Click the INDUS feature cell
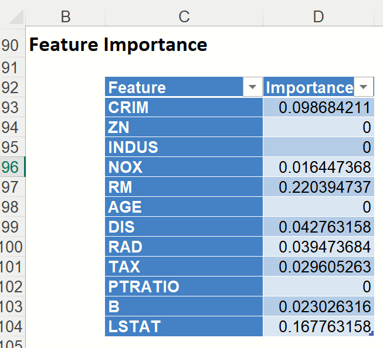This screenshot has width=383, height=348. point(184,148)
